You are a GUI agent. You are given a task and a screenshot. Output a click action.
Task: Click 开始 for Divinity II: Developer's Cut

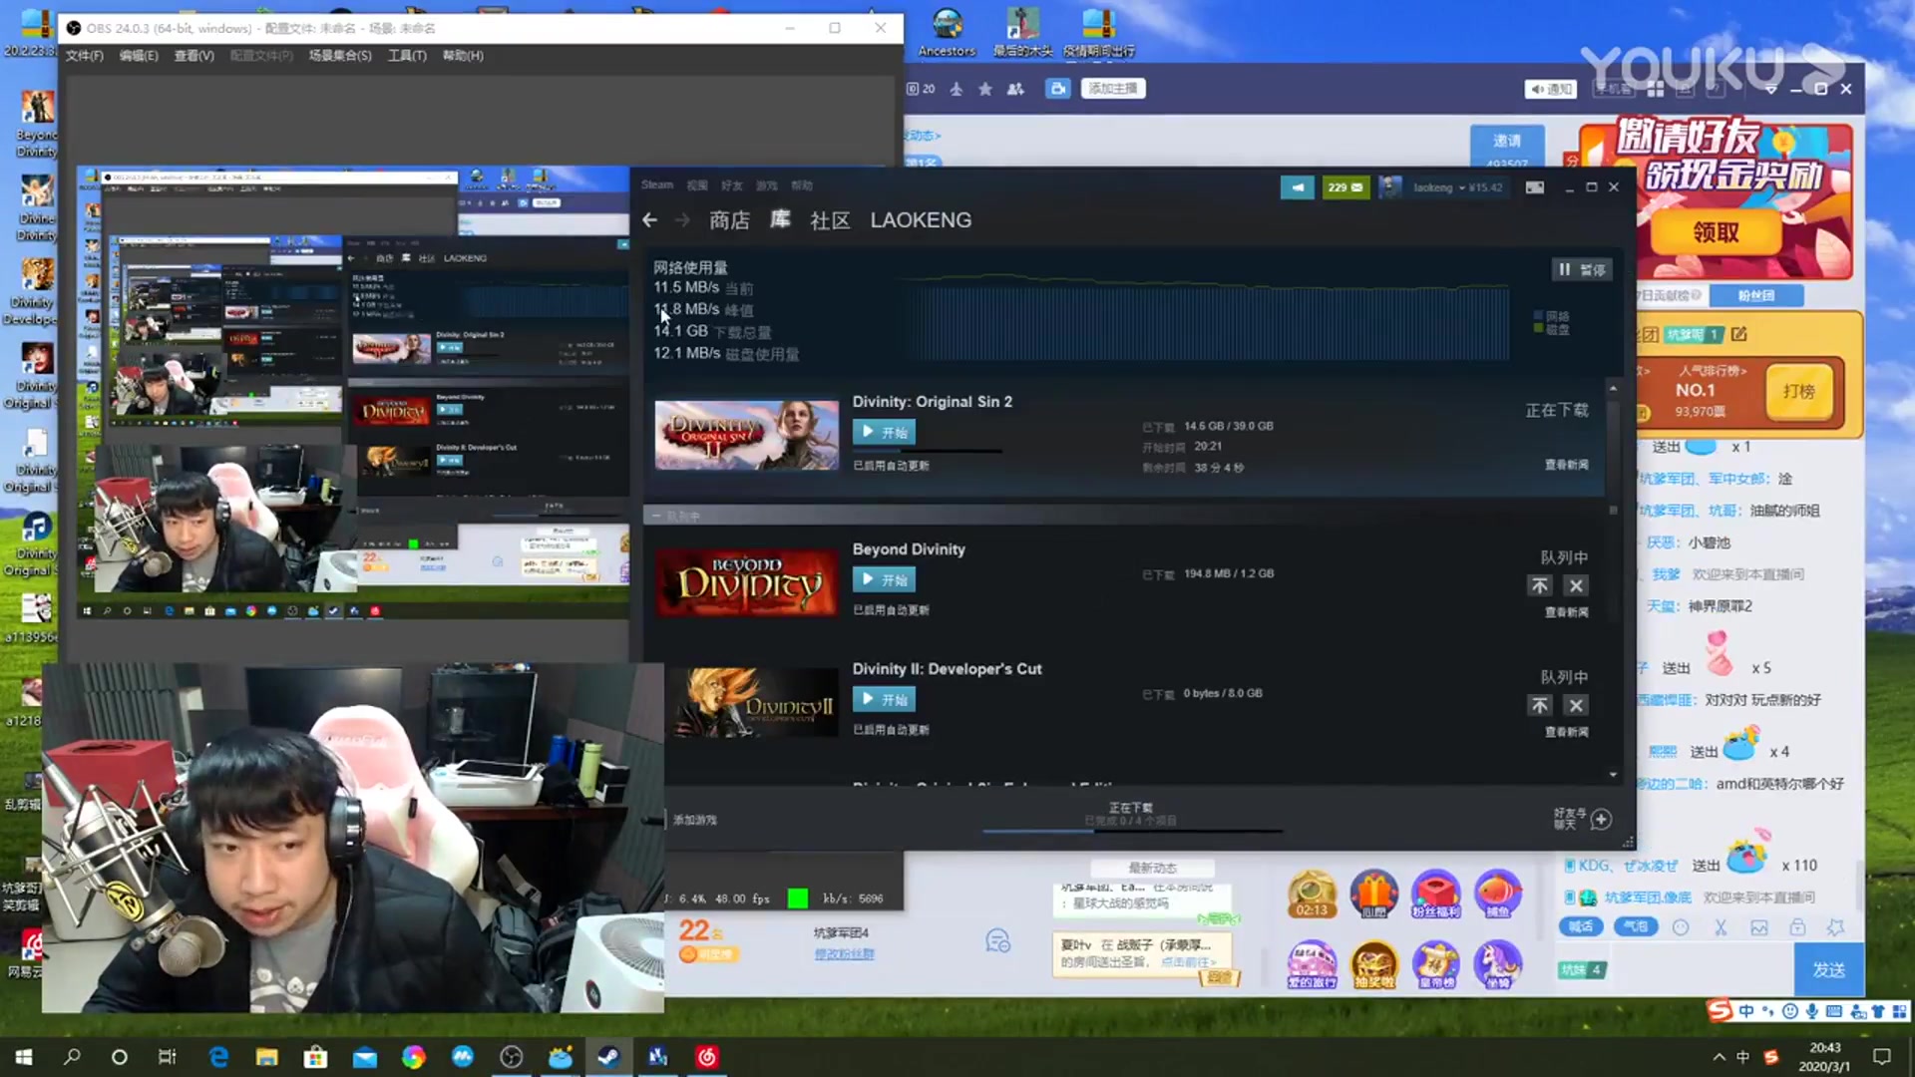[x=884, y=699]
